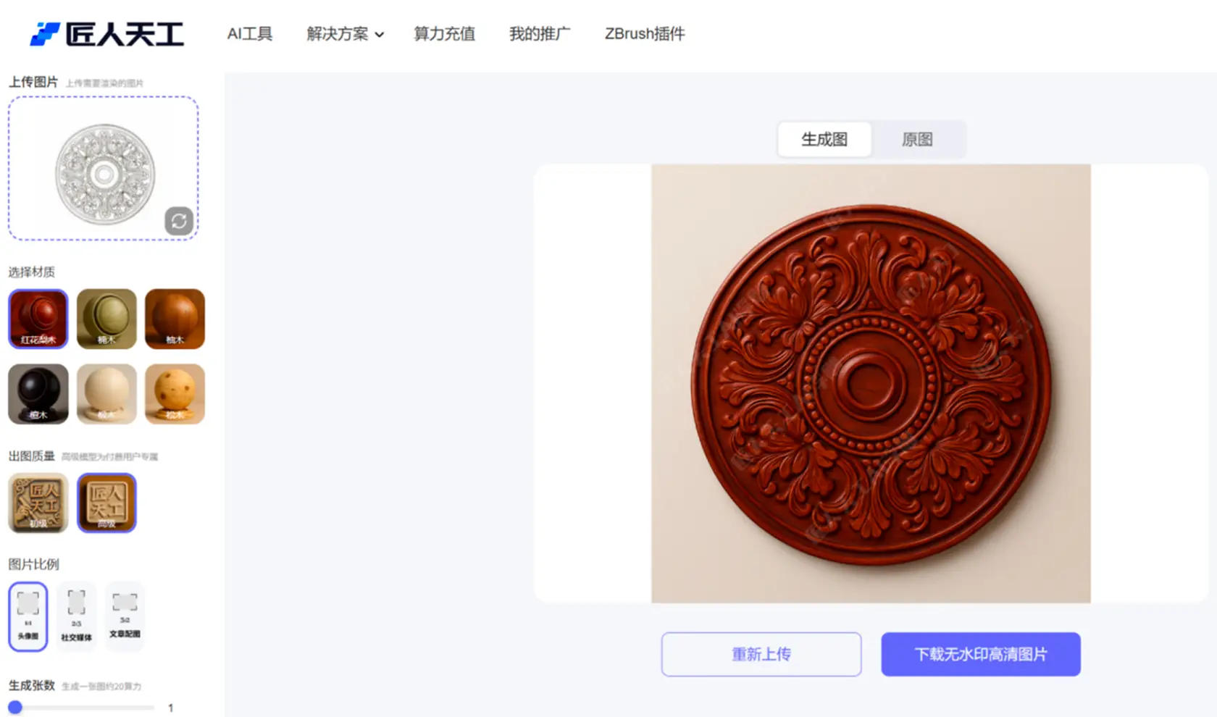
Task: Click the 重新上传 button
Action: (761, 654)
